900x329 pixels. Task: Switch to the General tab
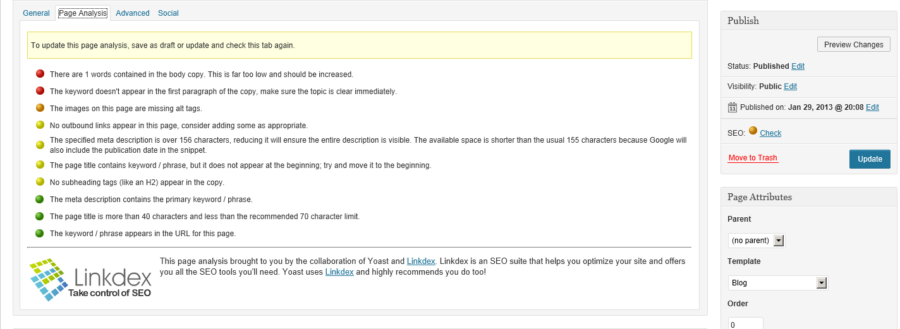click(36, 13)
